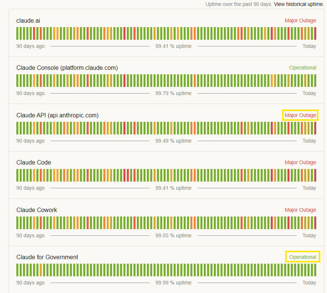The image size is (327, 293).
Task: Click Major Outage status for Claude Cowork
Action: (300, 210)
